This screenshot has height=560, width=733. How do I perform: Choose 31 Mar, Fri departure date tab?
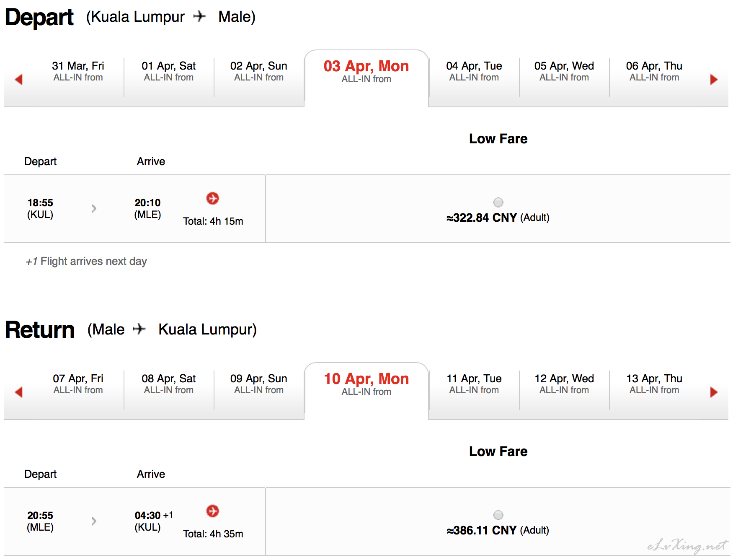tap(78, 71)
